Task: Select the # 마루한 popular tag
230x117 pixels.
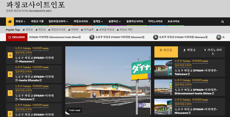Action: pyautogui.click(x=73, y=30)
